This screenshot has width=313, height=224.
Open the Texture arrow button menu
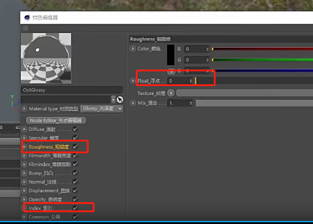[x=171, y=93]
